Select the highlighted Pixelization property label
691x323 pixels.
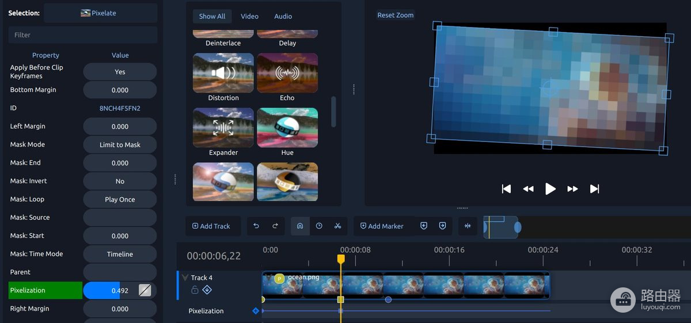click(45, 290)
